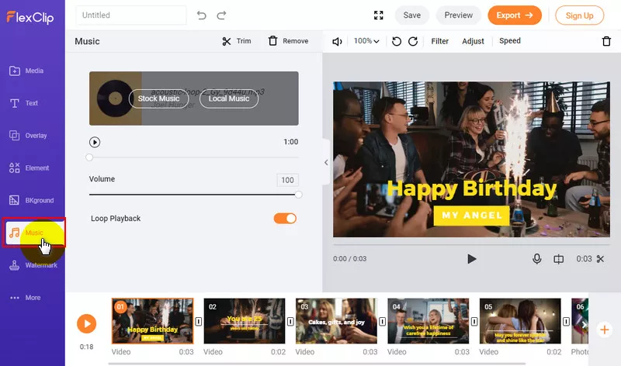Viewport: 621px width, 366px height.
Task: Rotate the clip clockwise
Action: click(x=413, y=41)
